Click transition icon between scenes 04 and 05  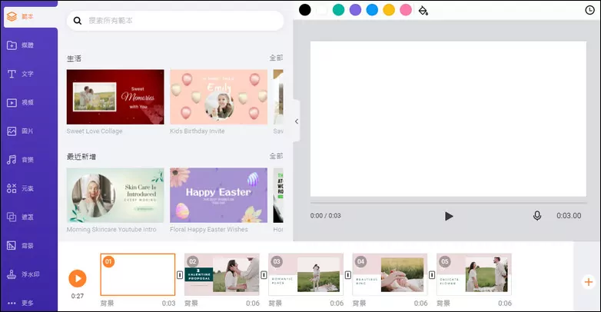click(x=432, y=275)
